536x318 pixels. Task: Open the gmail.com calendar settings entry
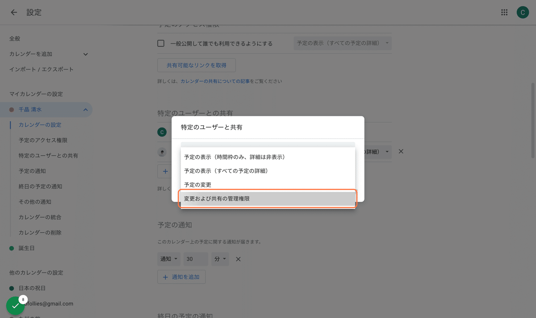[x=49, y=304]
